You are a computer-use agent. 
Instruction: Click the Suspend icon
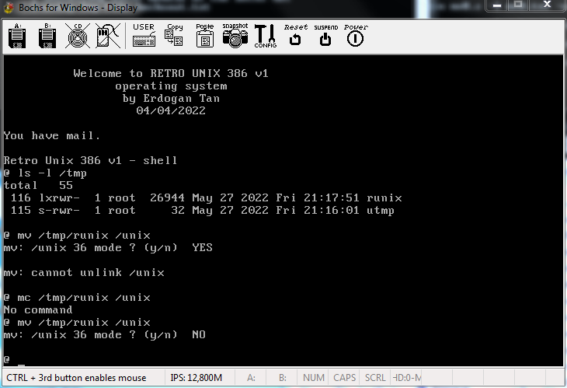click(325, 36)
